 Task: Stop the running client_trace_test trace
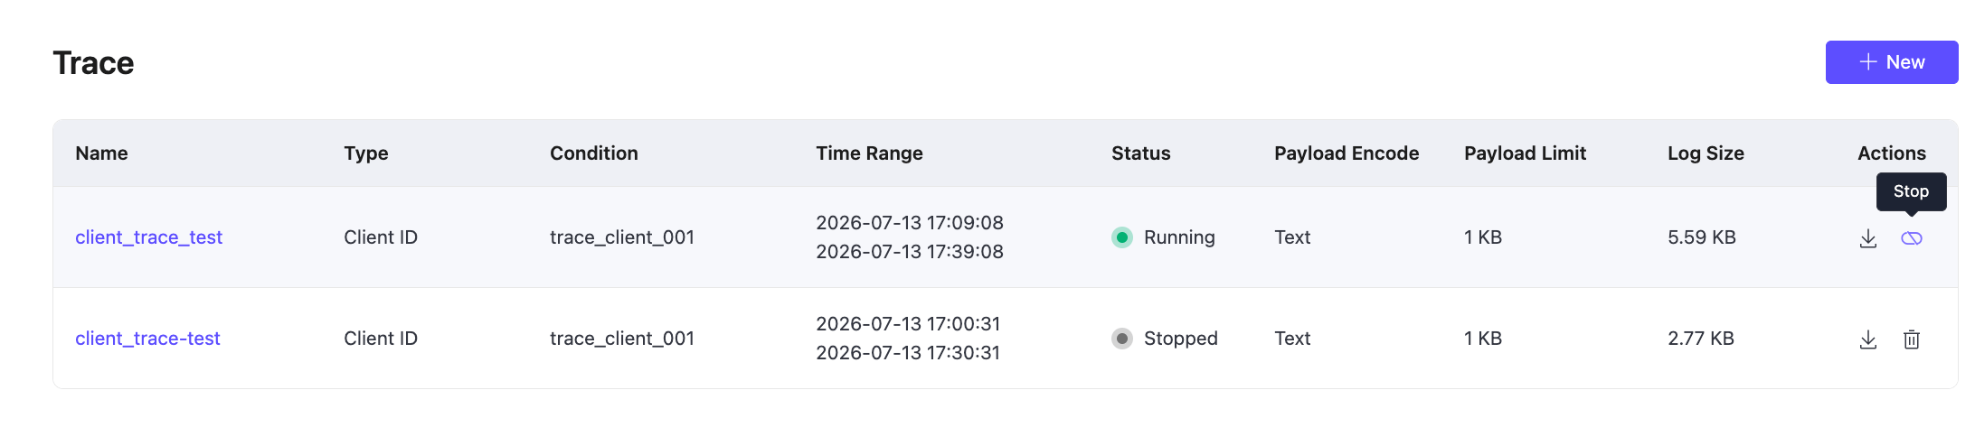click(x=1911, y=238)
